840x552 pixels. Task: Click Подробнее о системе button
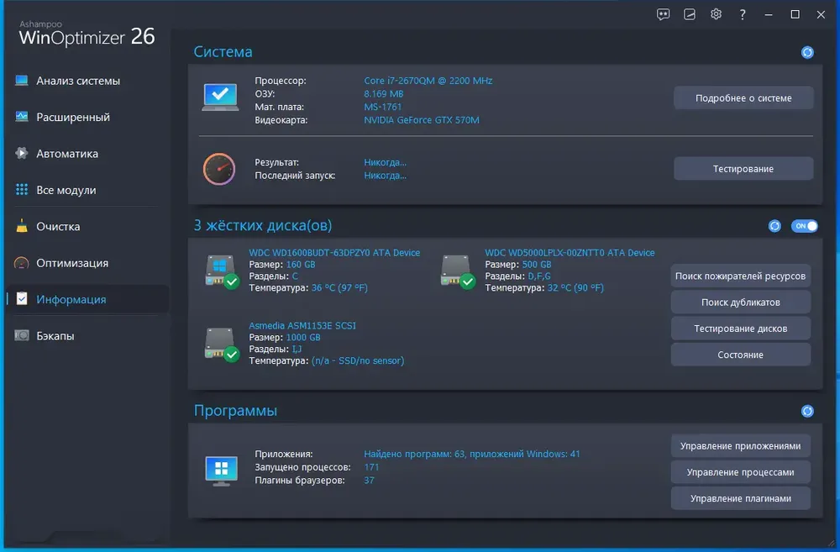(x=743, y=98)
